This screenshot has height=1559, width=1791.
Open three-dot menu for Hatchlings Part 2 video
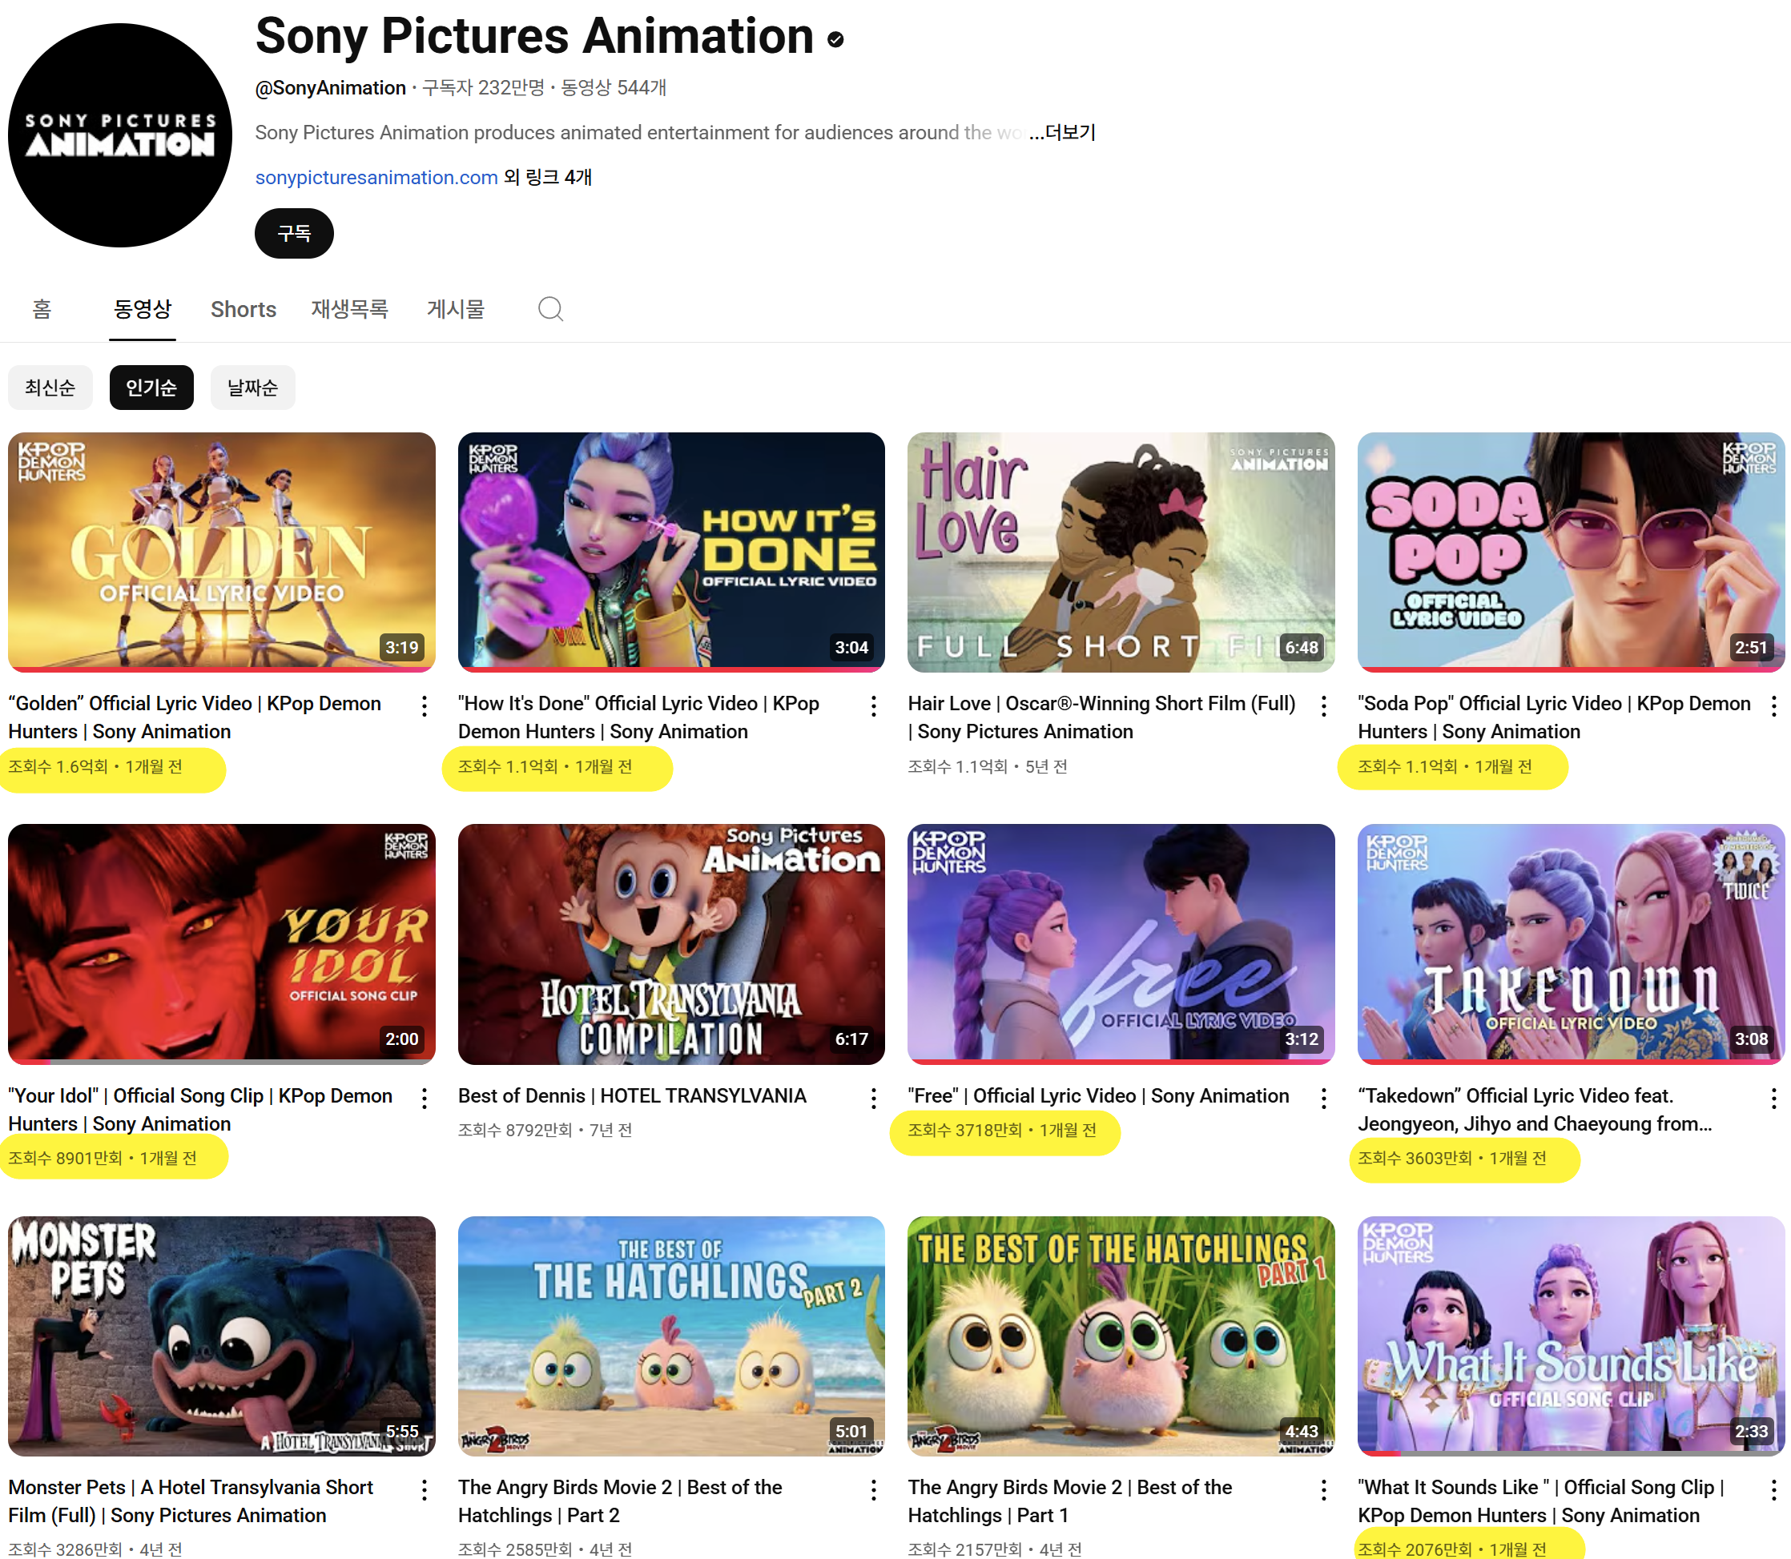tap(874, 1490)
